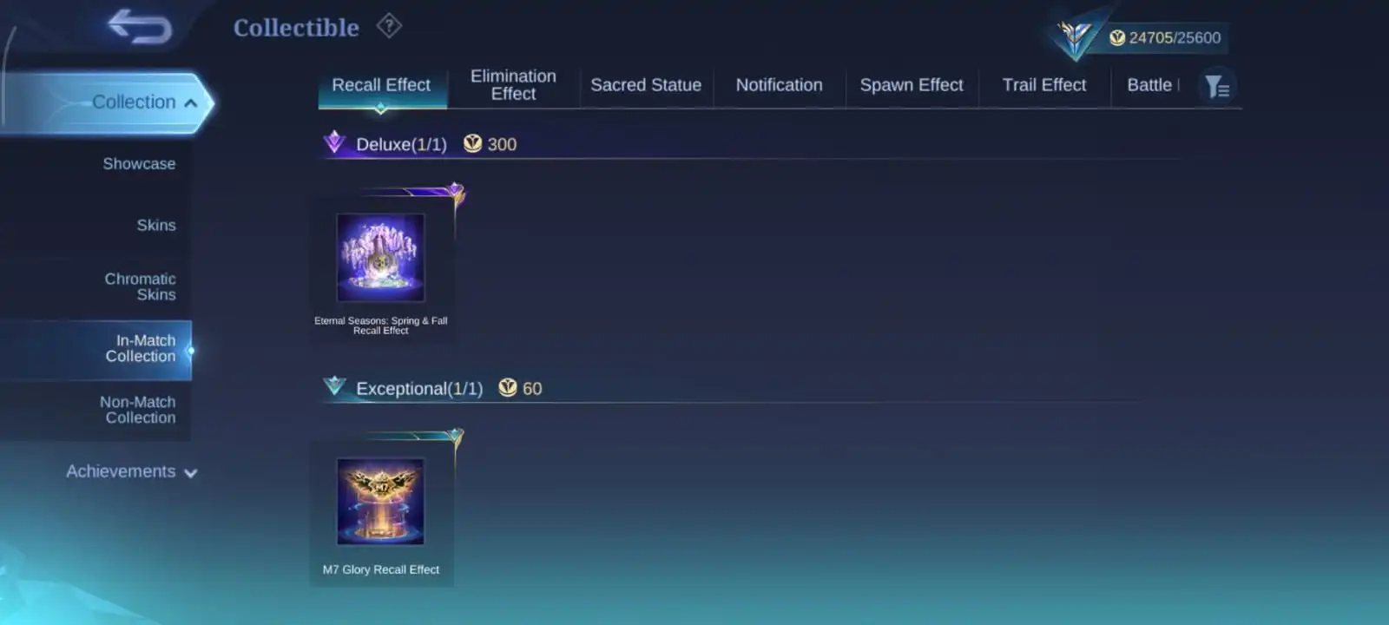Switch to the Elimination Effect tab

pos(513,85)
